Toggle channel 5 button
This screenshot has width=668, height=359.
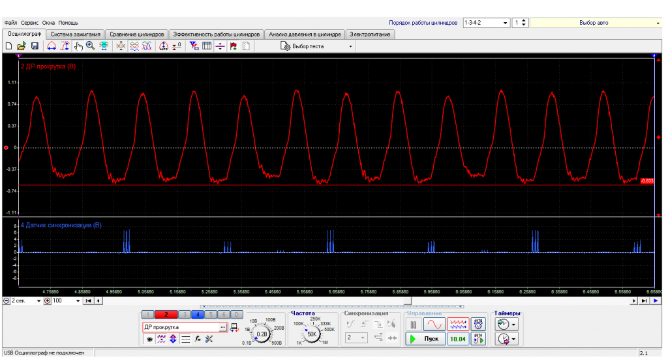tap(211, 315)
